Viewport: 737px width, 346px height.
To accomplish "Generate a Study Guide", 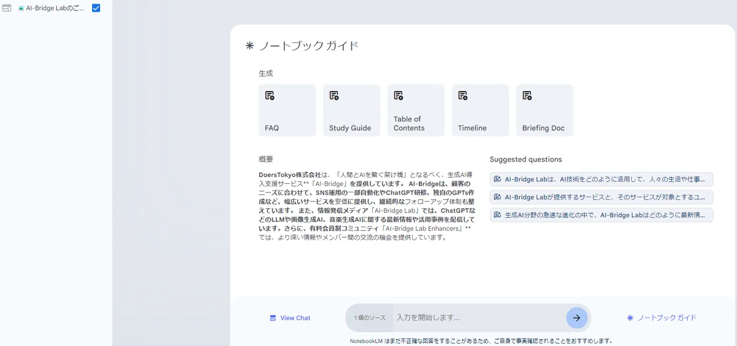I will (351, 111).
